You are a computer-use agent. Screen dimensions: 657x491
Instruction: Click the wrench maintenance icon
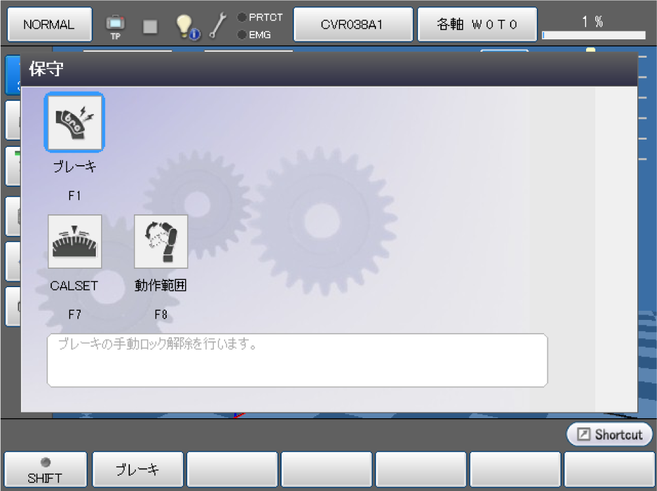point(218,26)
